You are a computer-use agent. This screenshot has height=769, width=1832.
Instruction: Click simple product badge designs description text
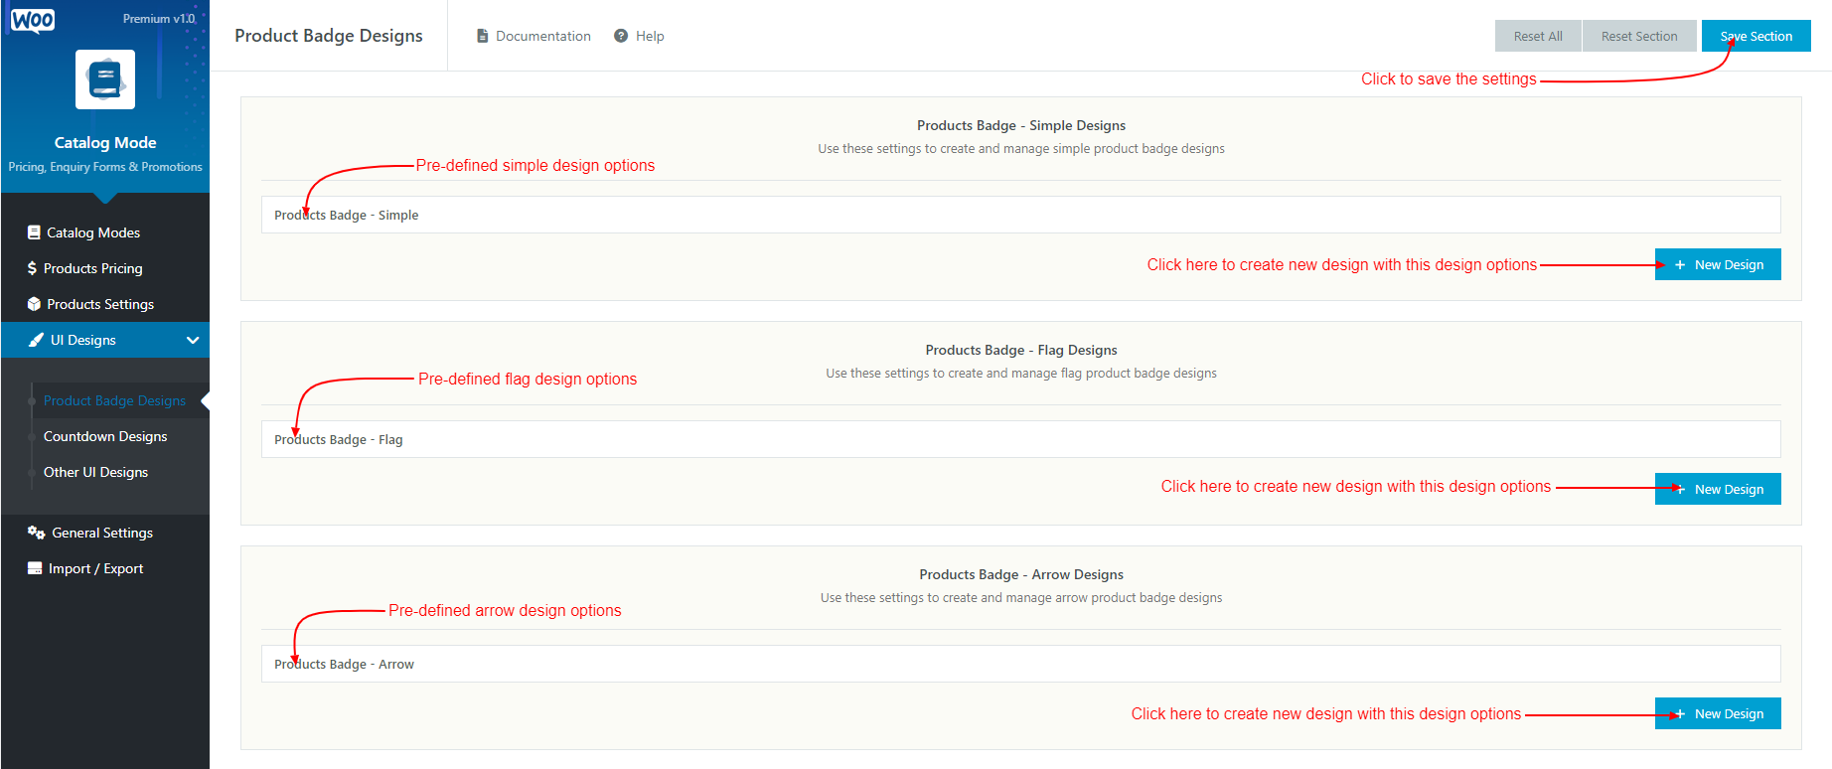click(x=1021, y=149)
